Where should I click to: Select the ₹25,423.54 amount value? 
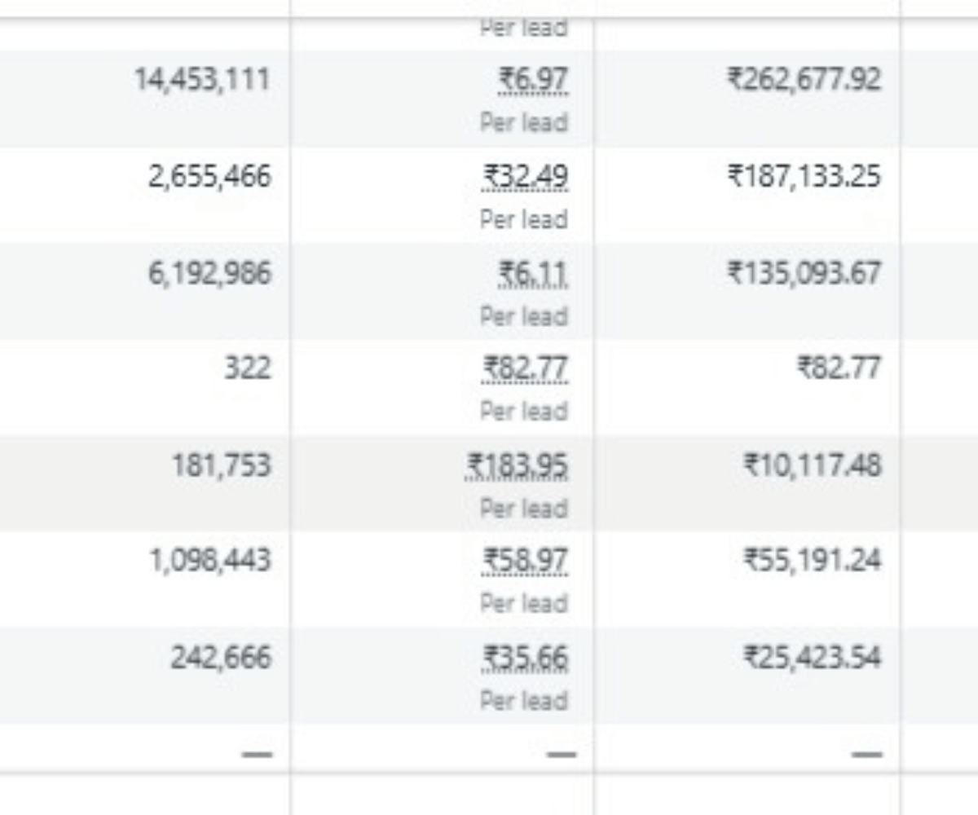(x=812, y=658)
